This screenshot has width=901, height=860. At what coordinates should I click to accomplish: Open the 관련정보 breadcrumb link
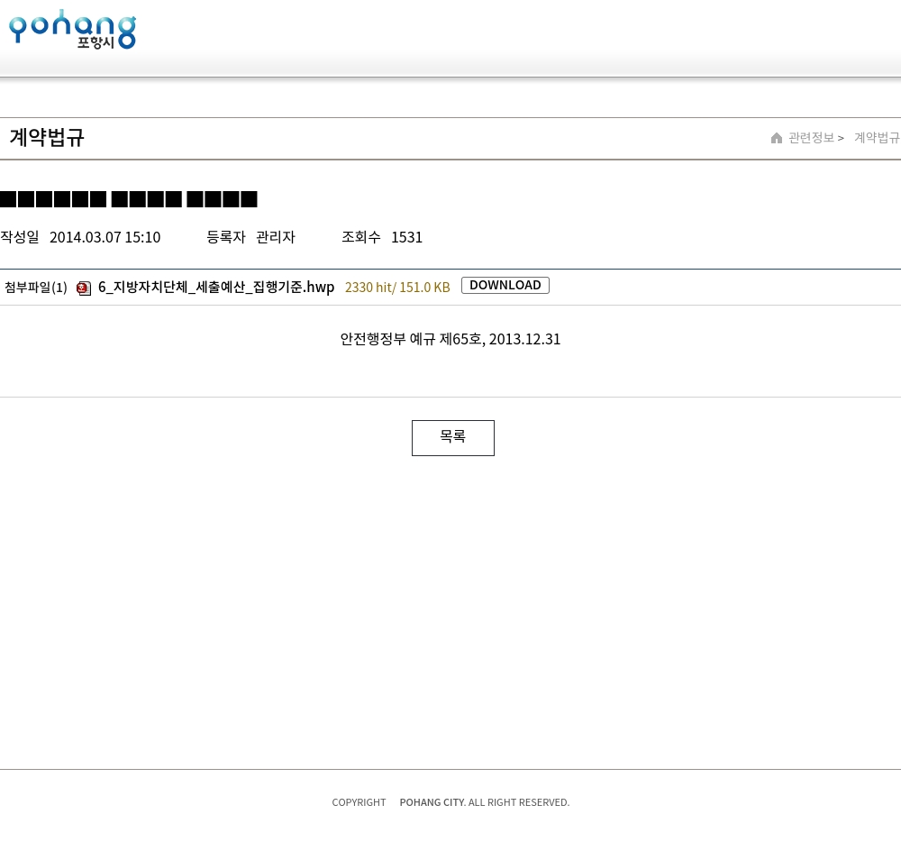(x=811, y=138)
